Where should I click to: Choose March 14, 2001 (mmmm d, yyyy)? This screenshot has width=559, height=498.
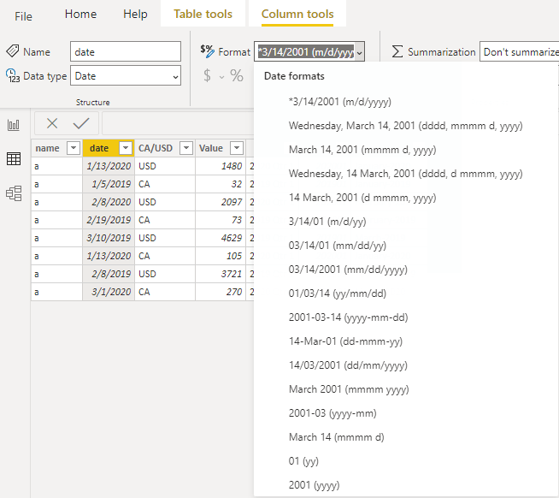coord(406,150)
